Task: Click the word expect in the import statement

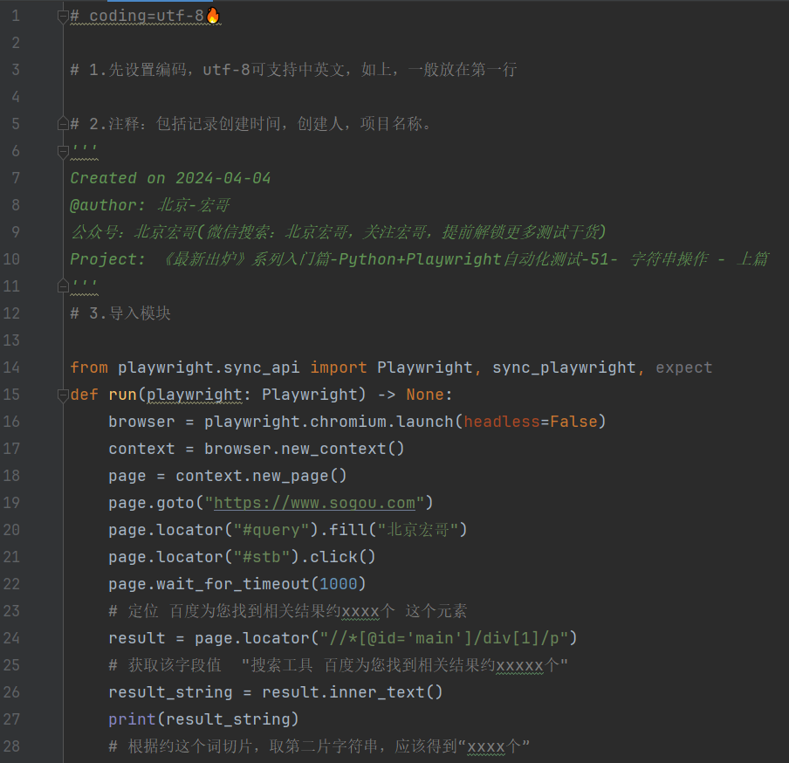Action: (x=684, y=368)
